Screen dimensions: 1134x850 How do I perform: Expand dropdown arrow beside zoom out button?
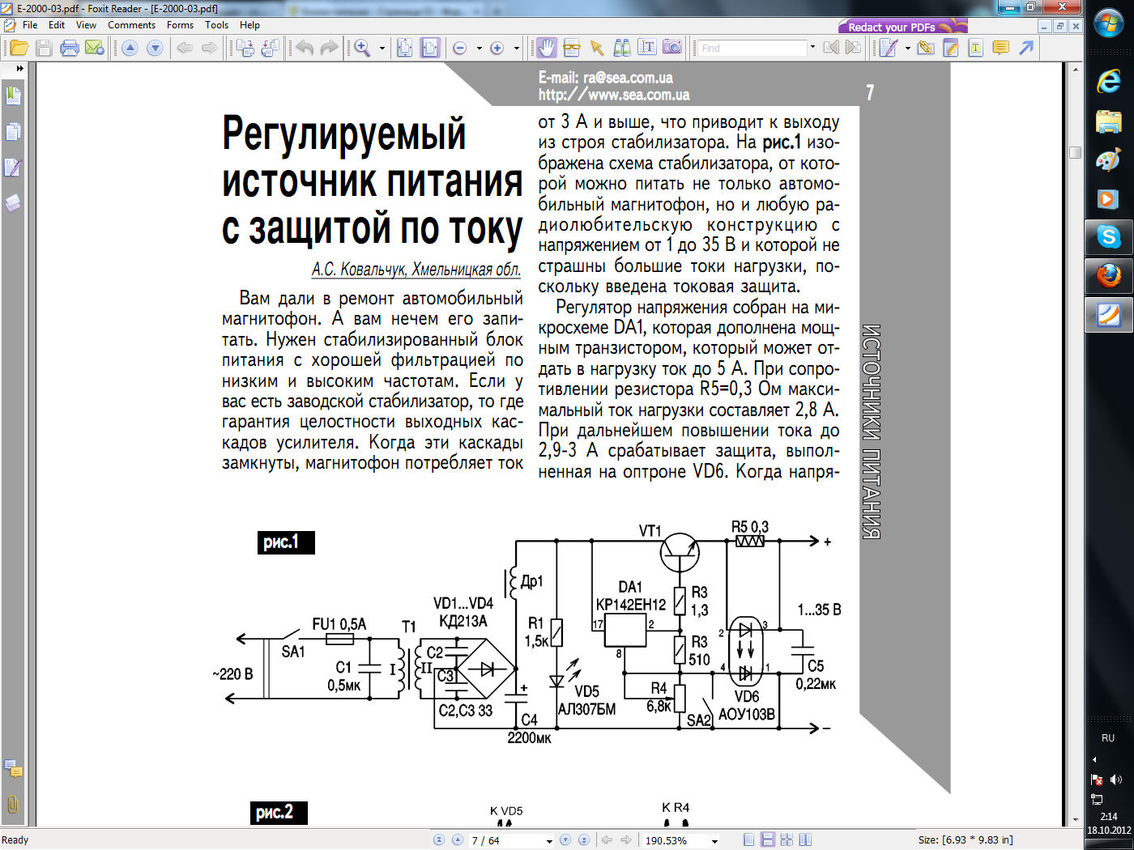(479, 49)
